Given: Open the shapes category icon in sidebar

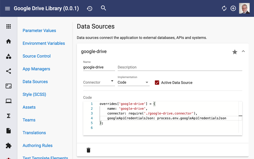Looking at the screenshot, I should click(9, 56).
